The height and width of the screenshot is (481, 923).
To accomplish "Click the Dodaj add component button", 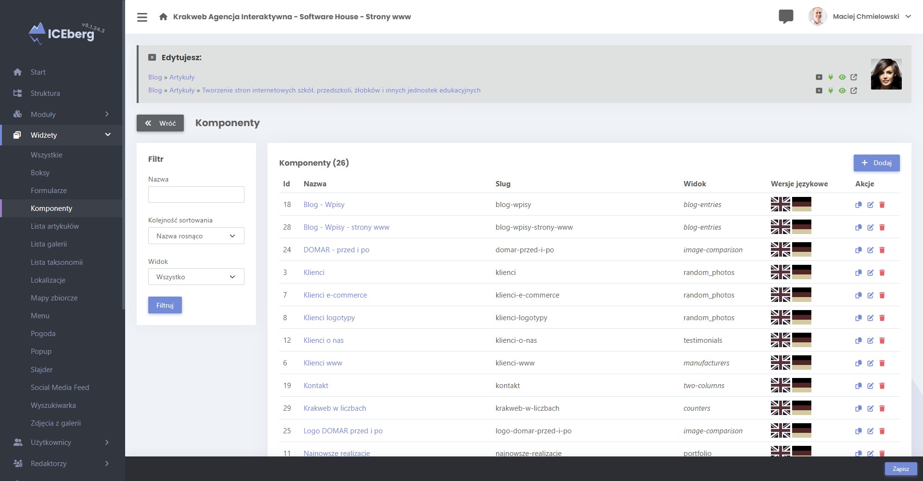I will tap(876, 163).
